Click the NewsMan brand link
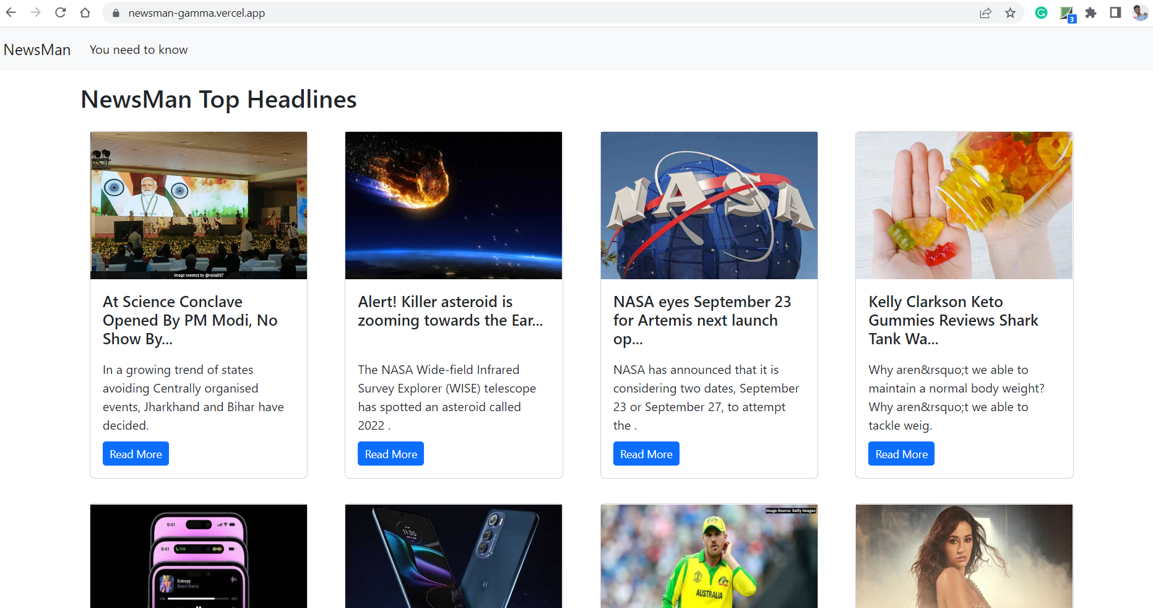This screenshot has width=1153, height=608. (37, 50)
